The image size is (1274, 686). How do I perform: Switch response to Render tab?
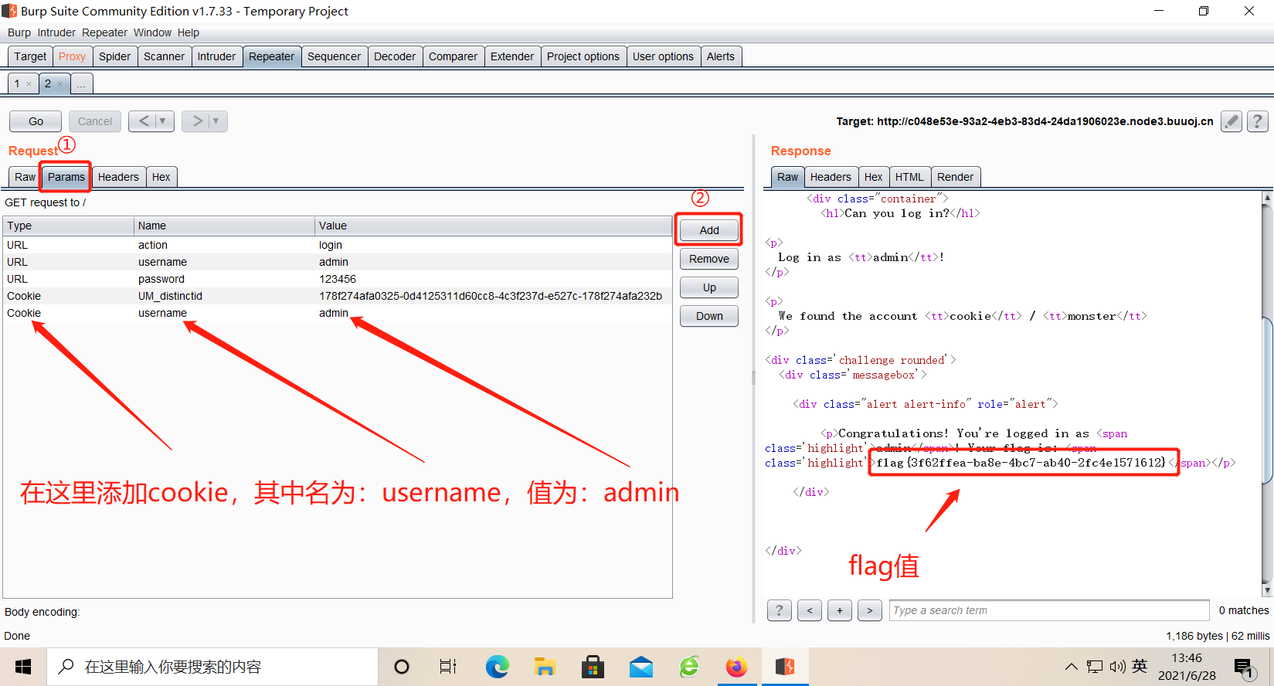(955, 177)
